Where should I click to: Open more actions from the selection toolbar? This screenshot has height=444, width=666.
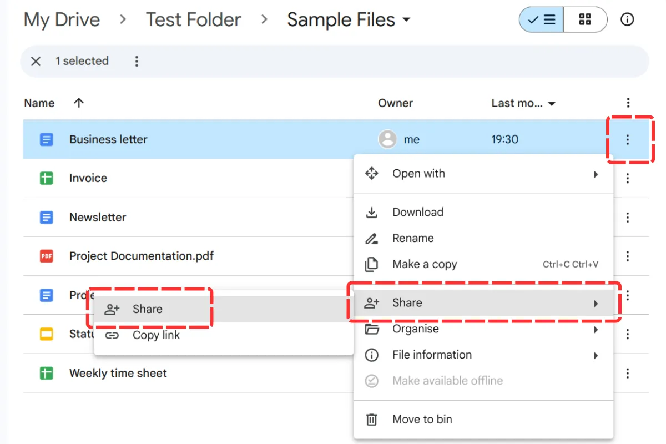pyautogui.click(x=137, y=61)
